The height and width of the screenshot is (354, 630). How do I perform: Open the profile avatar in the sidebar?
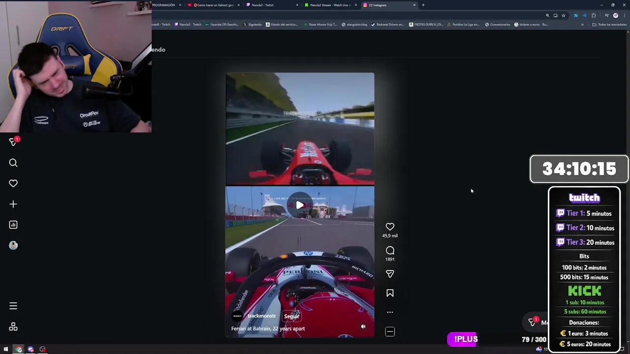[13, 245]
